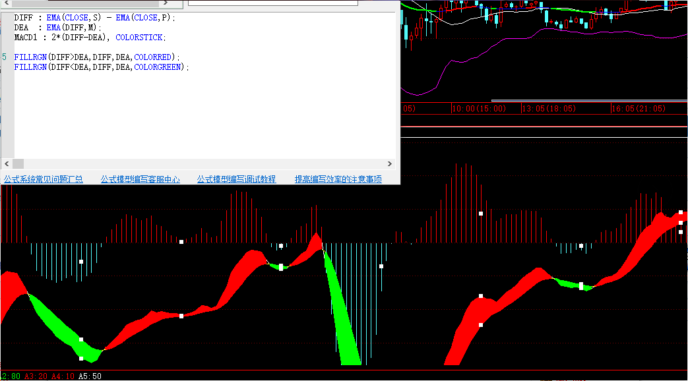Click the FILLRGN line containing COLORGREEN
Image resolution: width=688 pixels, height=381 pixels.
[102, 67]
